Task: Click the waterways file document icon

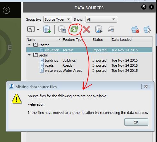Action: click(42, 70)
